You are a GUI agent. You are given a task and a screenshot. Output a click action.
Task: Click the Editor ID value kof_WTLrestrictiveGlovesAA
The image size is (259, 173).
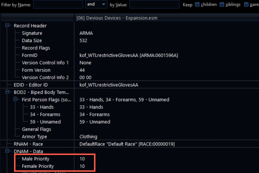pos(109,85)
